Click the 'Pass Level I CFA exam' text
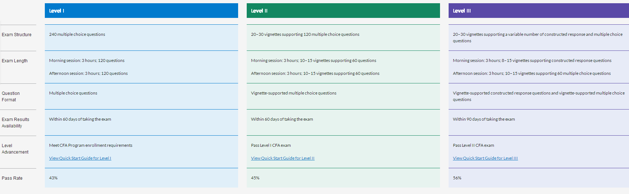Viewport: 629px width, 194px height. [x=271, y=145]
